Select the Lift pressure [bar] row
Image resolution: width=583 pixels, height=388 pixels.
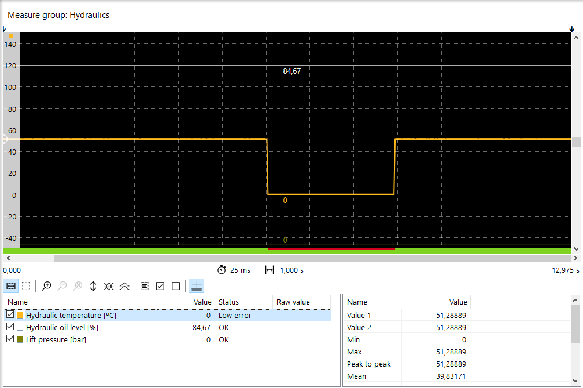tap(167, 339)
